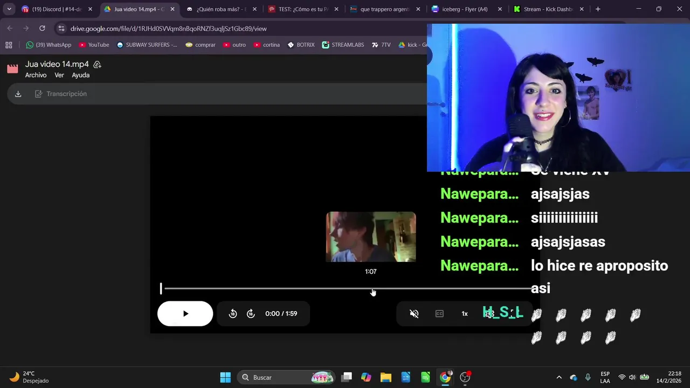Open the Archivo menu
The image size is (690, 388).
click(x=36, y=75)
